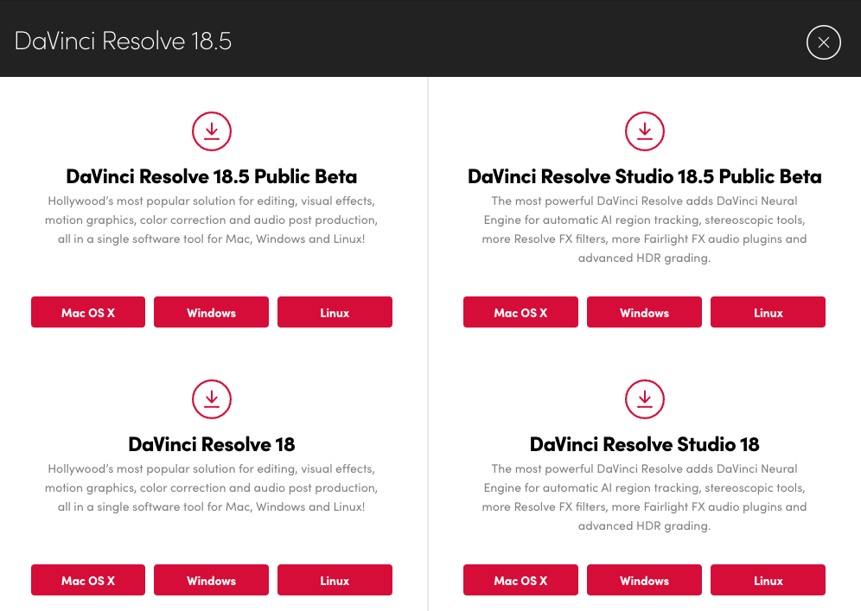The image size is (861, 611).
Task: Click download icon above DaVinci Resolve 18 heading
Action: [x=211, y=399]
